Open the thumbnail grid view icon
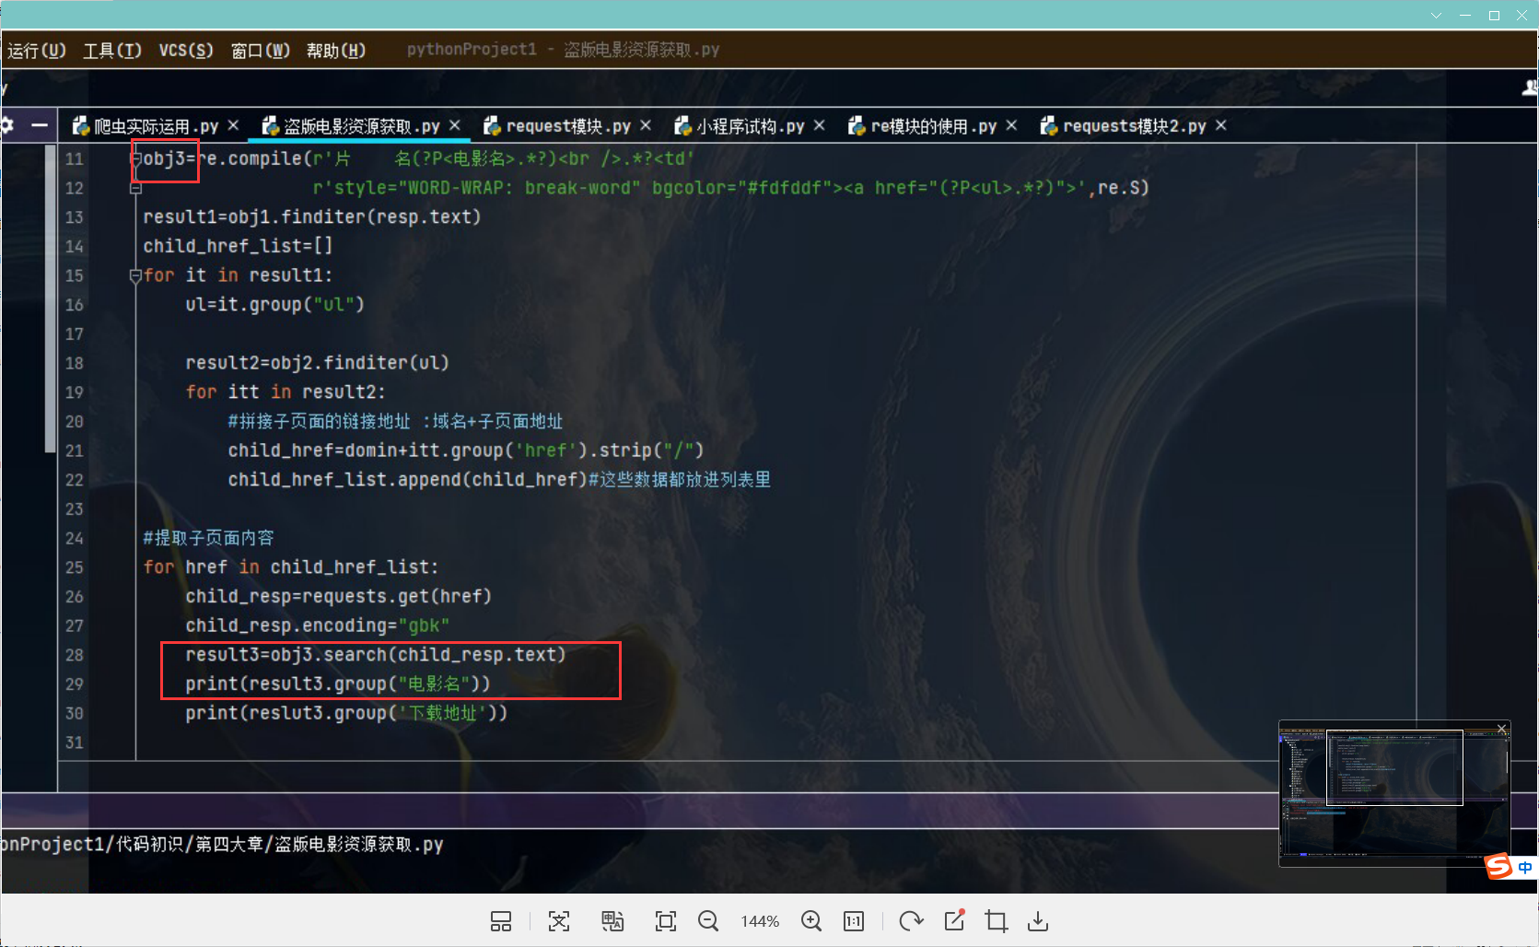This screenshot has height=947, width=1539. [501, 921]
